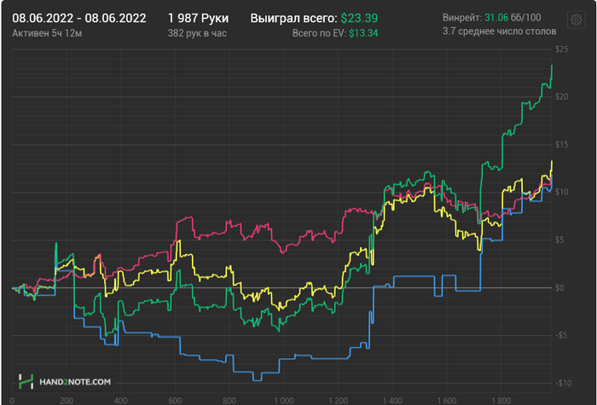Click the 200 hands x-axis label
597x405 pixels.
[67, 401]
